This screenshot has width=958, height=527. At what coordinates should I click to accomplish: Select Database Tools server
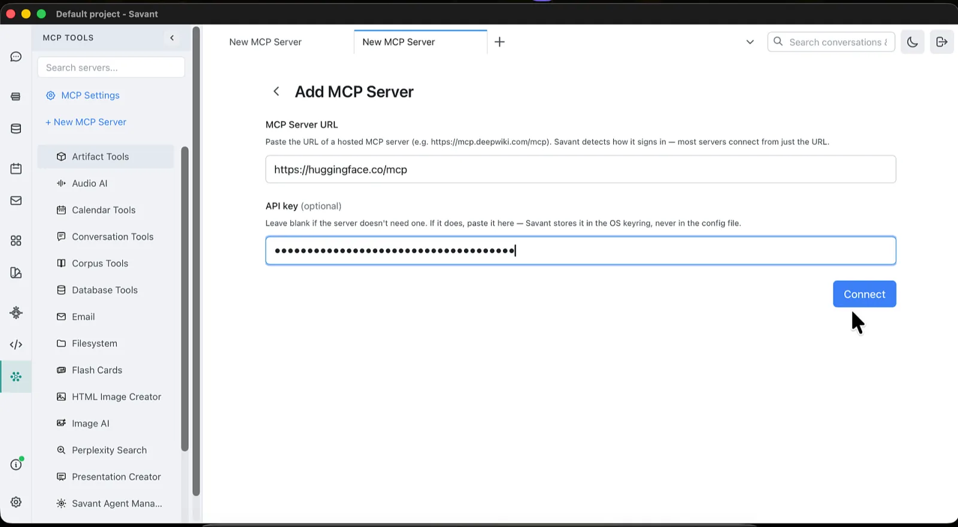106,290
